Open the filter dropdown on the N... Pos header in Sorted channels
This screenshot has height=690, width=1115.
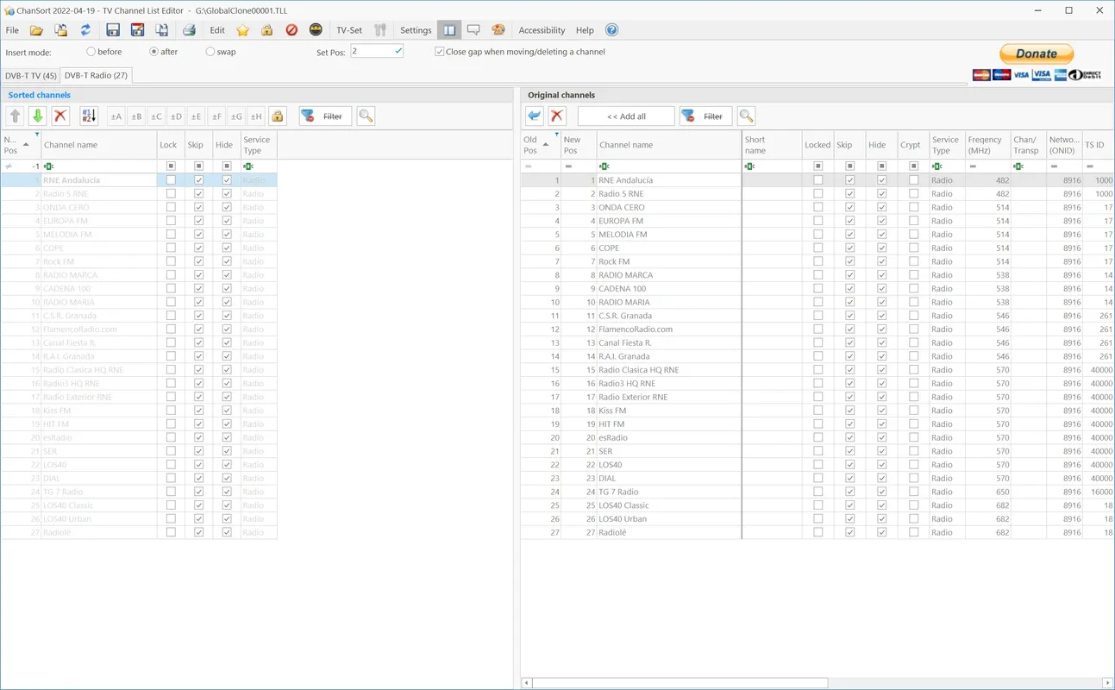[36, 135]
